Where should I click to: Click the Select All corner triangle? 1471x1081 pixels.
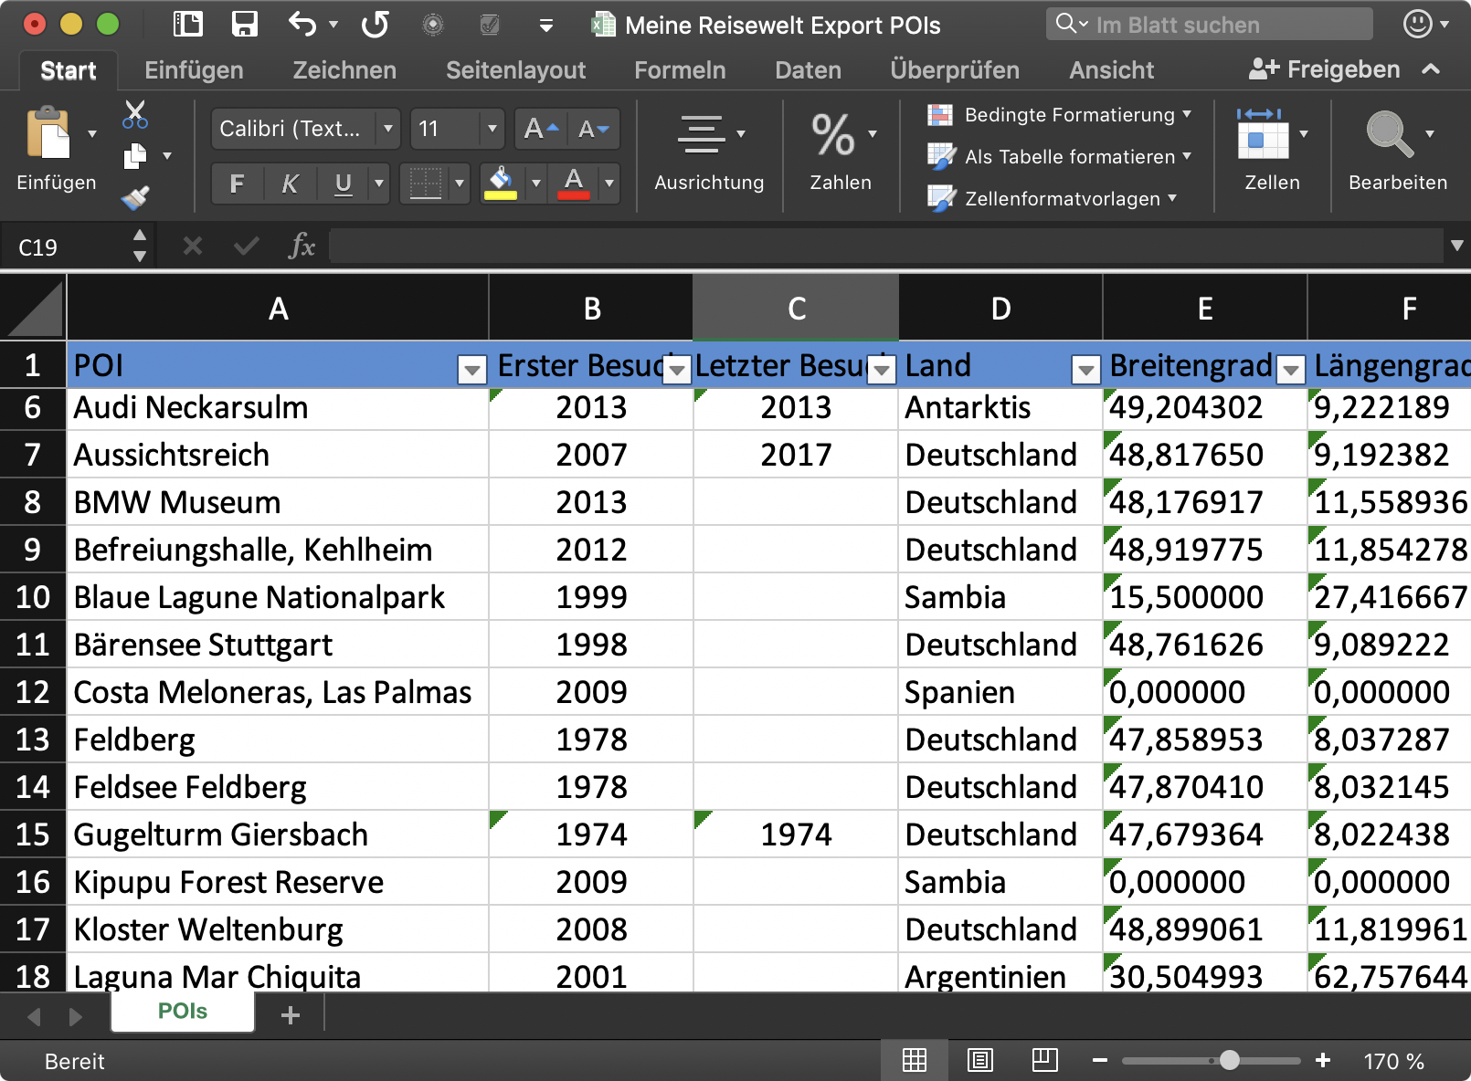pyautogui.click(x=33, y=309)
